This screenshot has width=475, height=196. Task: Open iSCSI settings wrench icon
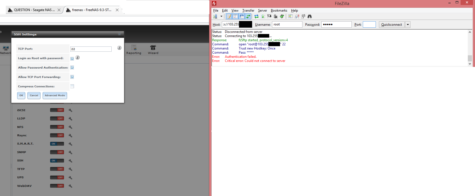(70, 110)
